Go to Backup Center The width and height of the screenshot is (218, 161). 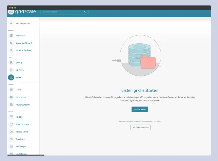pos(22,132)
